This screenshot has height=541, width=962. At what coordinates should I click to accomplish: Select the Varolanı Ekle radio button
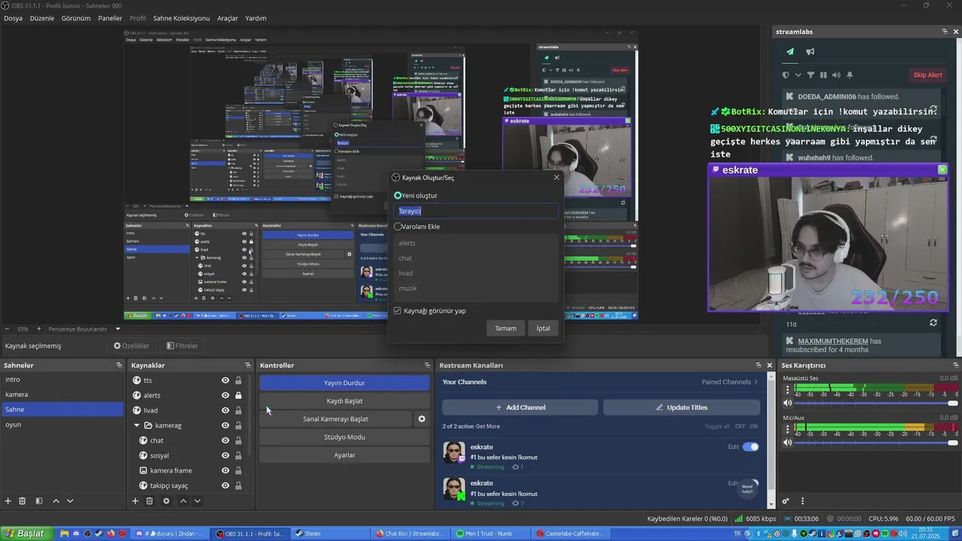398,226
